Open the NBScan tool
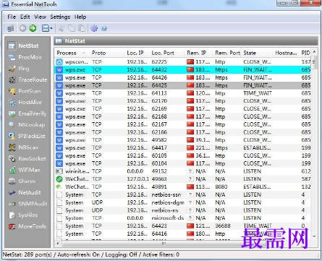 click(x=23, y=147)
